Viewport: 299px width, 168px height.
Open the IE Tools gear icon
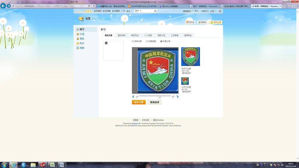pos(297,6)
